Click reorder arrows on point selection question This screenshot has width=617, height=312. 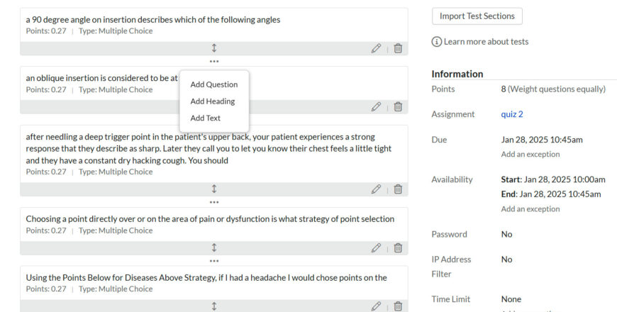[214, 248]
